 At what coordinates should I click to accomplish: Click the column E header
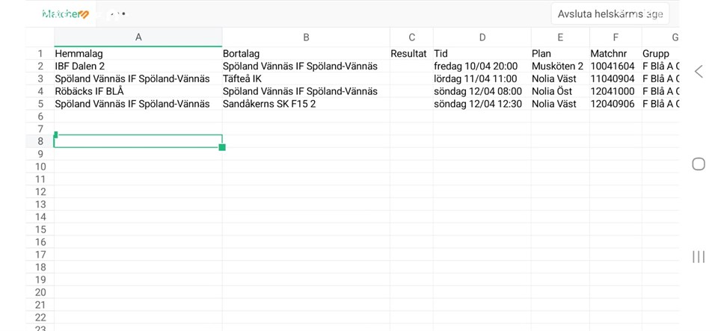(x=560, y=37)
